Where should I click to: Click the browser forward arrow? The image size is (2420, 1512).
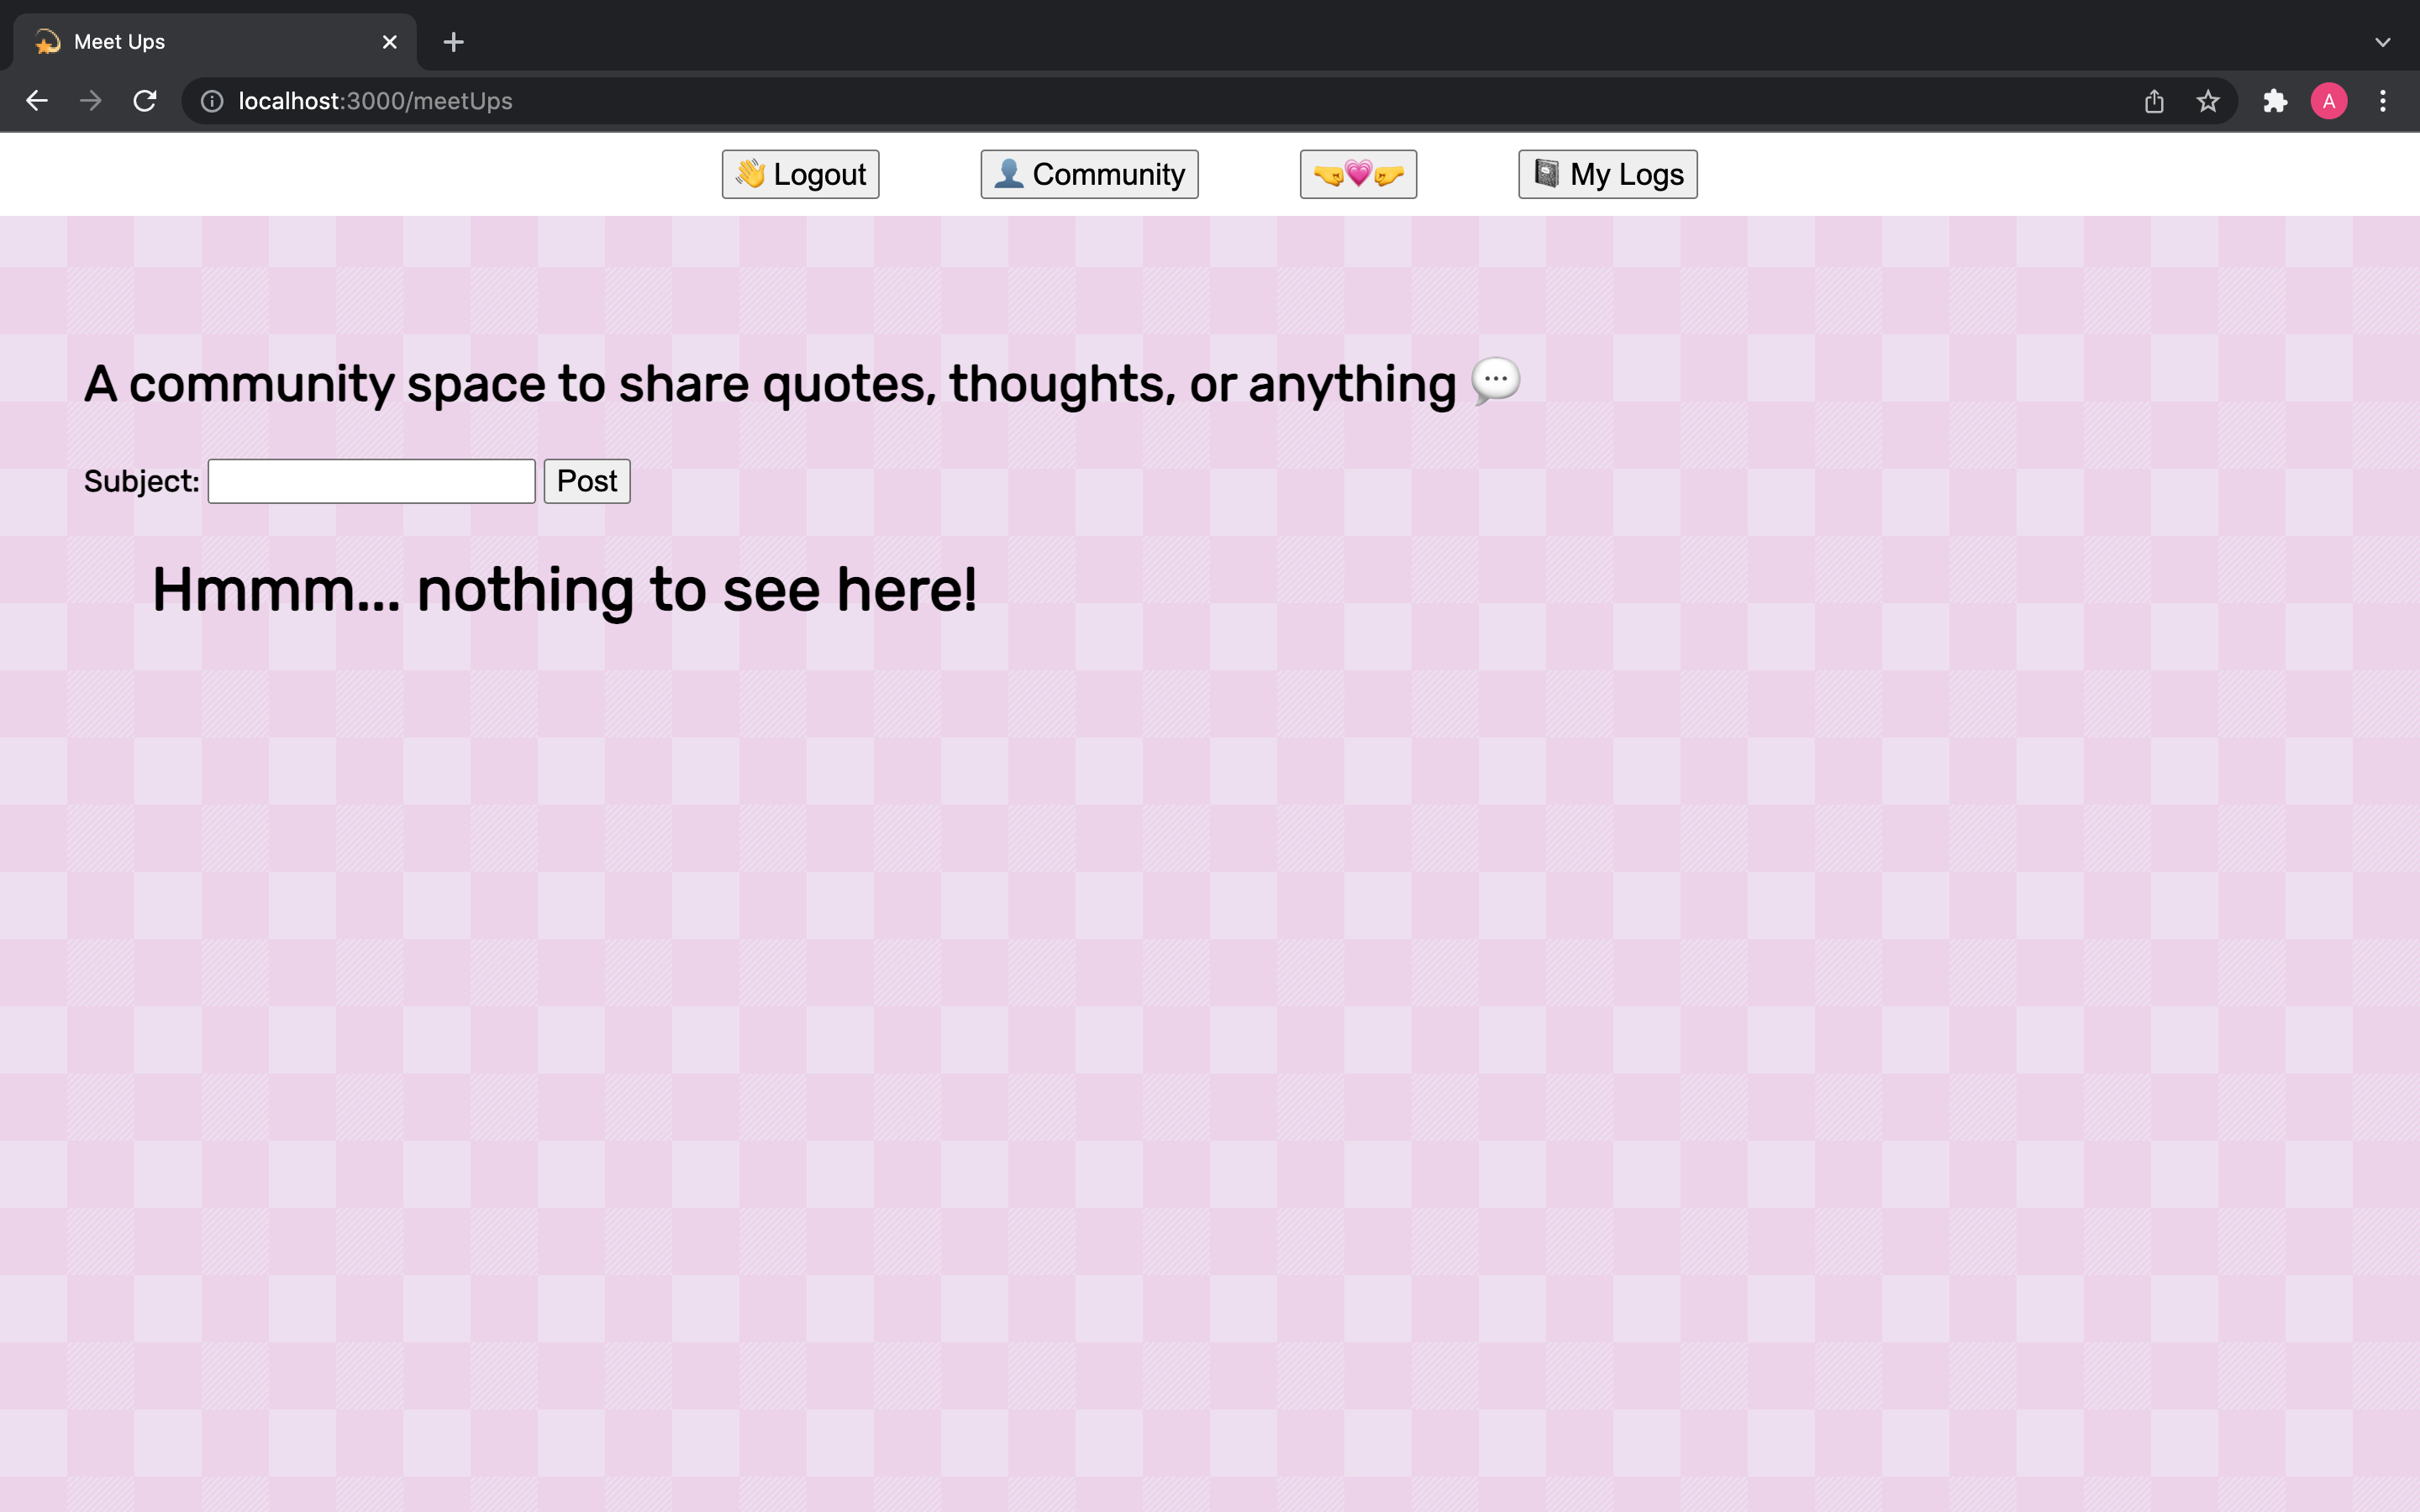click(91, 101)
